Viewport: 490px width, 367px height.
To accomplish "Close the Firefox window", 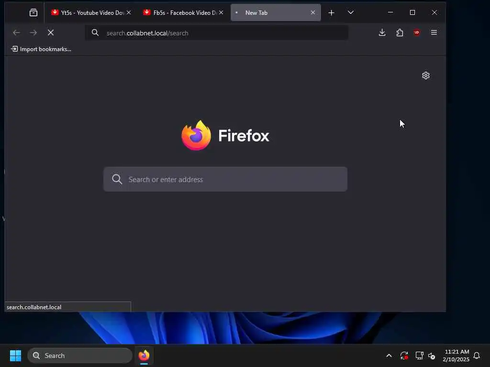I will 434,12.
